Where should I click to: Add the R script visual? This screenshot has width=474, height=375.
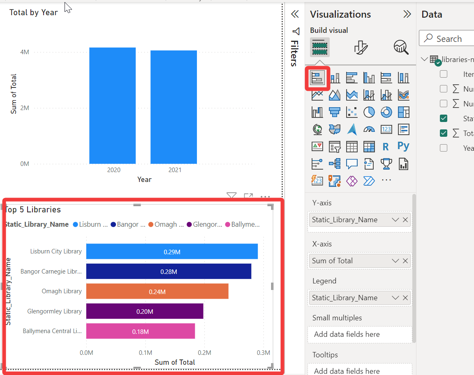(x=386, y=147)
